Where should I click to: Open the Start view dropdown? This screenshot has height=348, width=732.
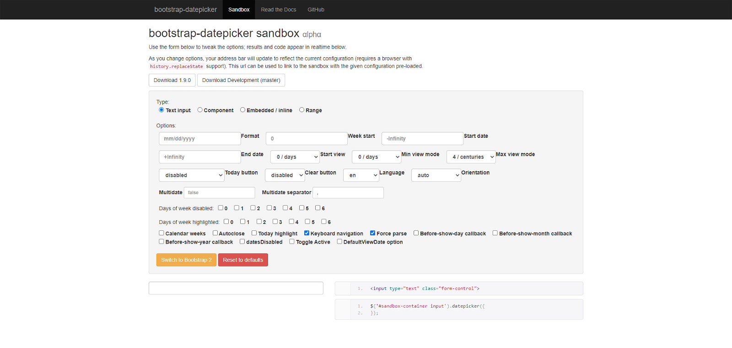[x=295, y=157]
